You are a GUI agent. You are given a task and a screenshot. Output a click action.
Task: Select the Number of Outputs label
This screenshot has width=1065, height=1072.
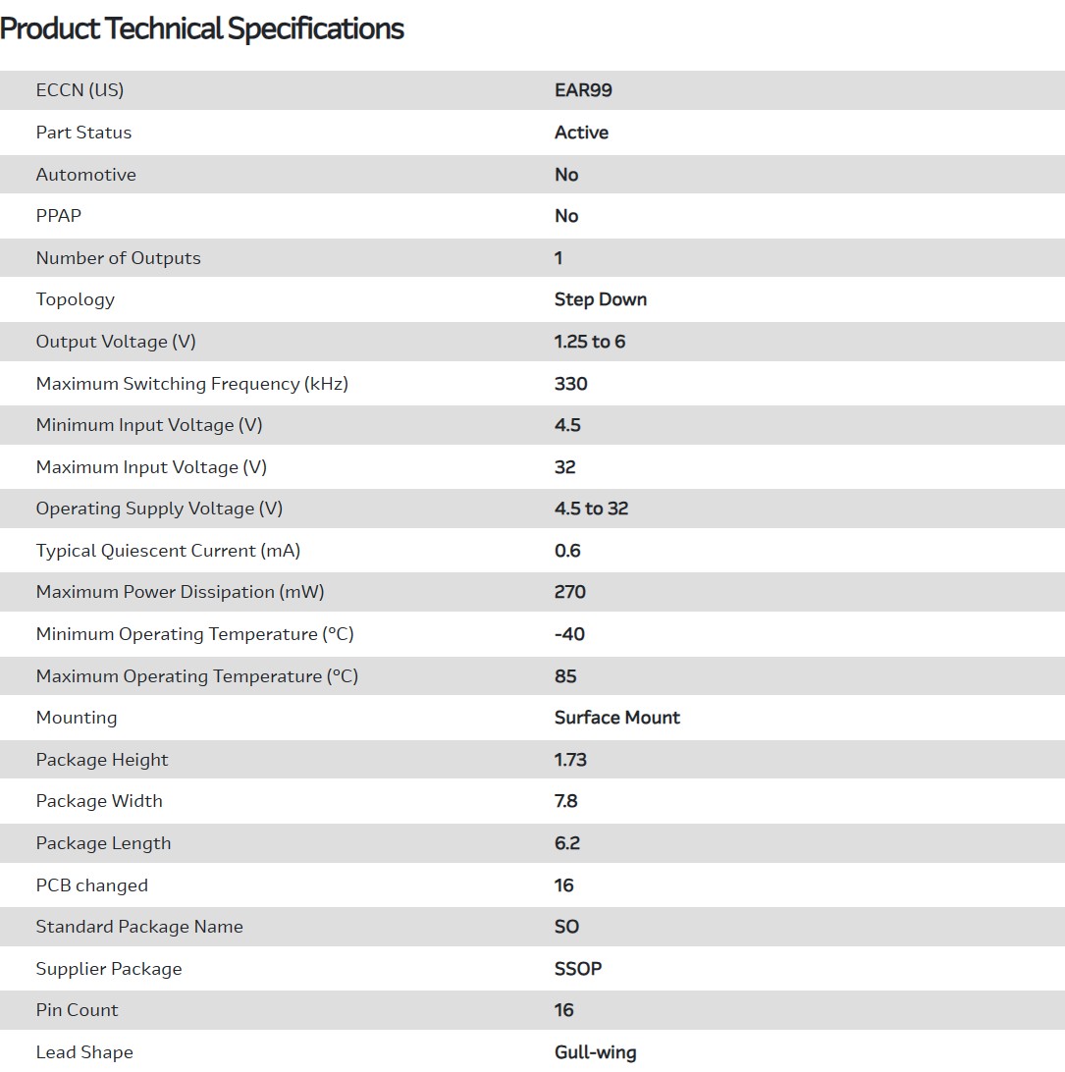click(x=118, y=258)
